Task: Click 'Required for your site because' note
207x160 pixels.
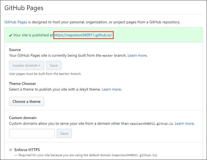Action: pyautogui.click(x=86, y=155)
